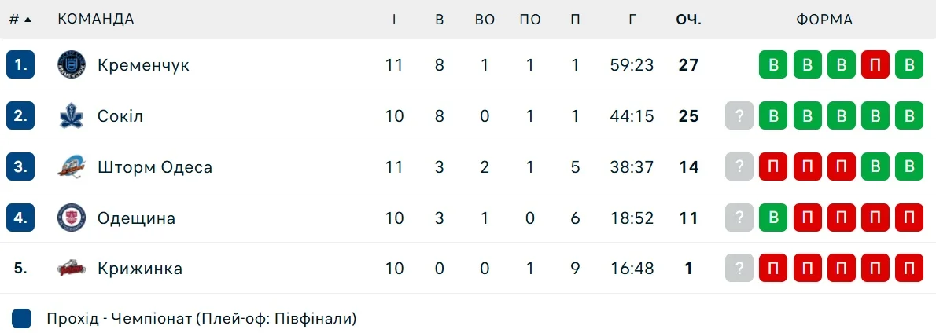This screenshot has height=333, width=936.
Task: Click Шторм Одеса's upcoming match question mark icon
Action: (739, 167)
